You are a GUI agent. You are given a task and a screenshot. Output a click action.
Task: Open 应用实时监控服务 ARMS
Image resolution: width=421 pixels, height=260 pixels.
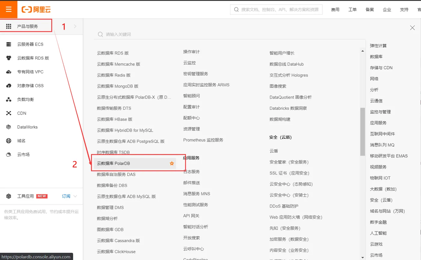coord(206,85)
